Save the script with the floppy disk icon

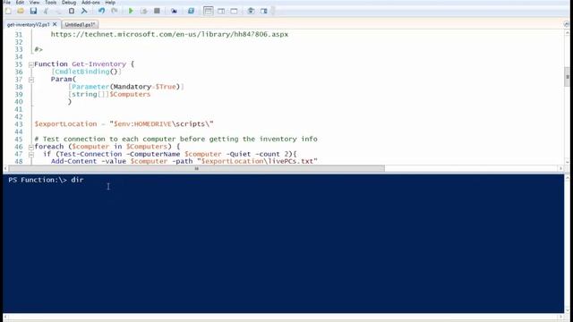pyautogui.click(x=33, y=11)
